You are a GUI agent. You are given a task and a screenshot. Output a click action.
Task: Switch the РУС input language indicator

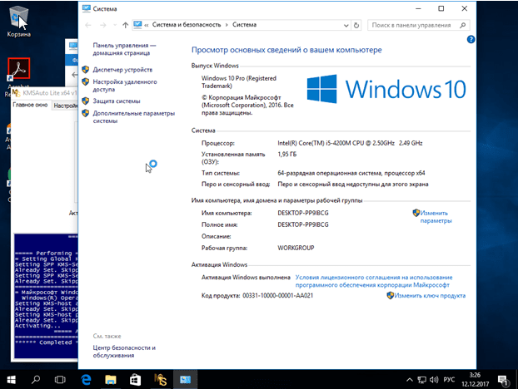(448, 380)
